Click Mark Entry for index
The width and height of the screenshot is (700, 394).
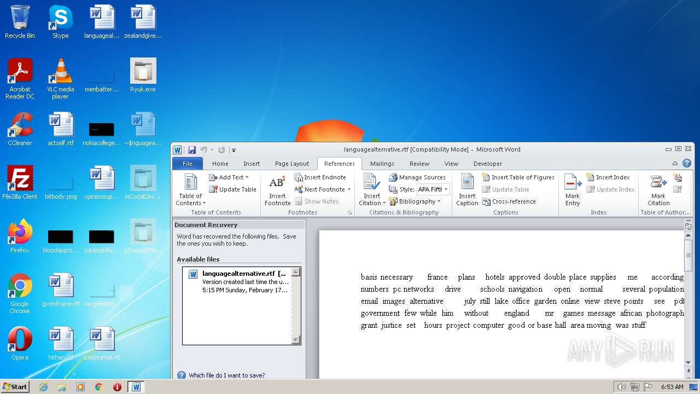coord(573,189)
